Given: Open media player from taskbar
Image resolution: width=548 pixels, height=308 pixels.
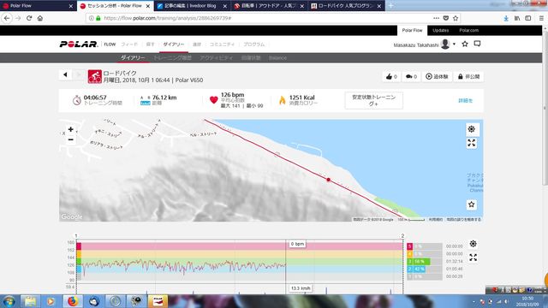Looking at the screenshot, I should click(x=51, y=301).
